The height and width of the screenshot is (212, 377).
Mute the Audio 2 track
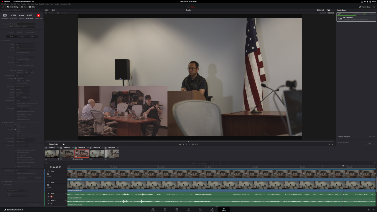click(51, 203)
